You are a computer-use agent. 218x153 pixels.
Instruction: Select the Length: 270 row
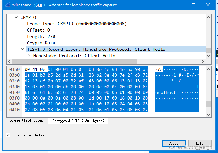click(41, 36)
